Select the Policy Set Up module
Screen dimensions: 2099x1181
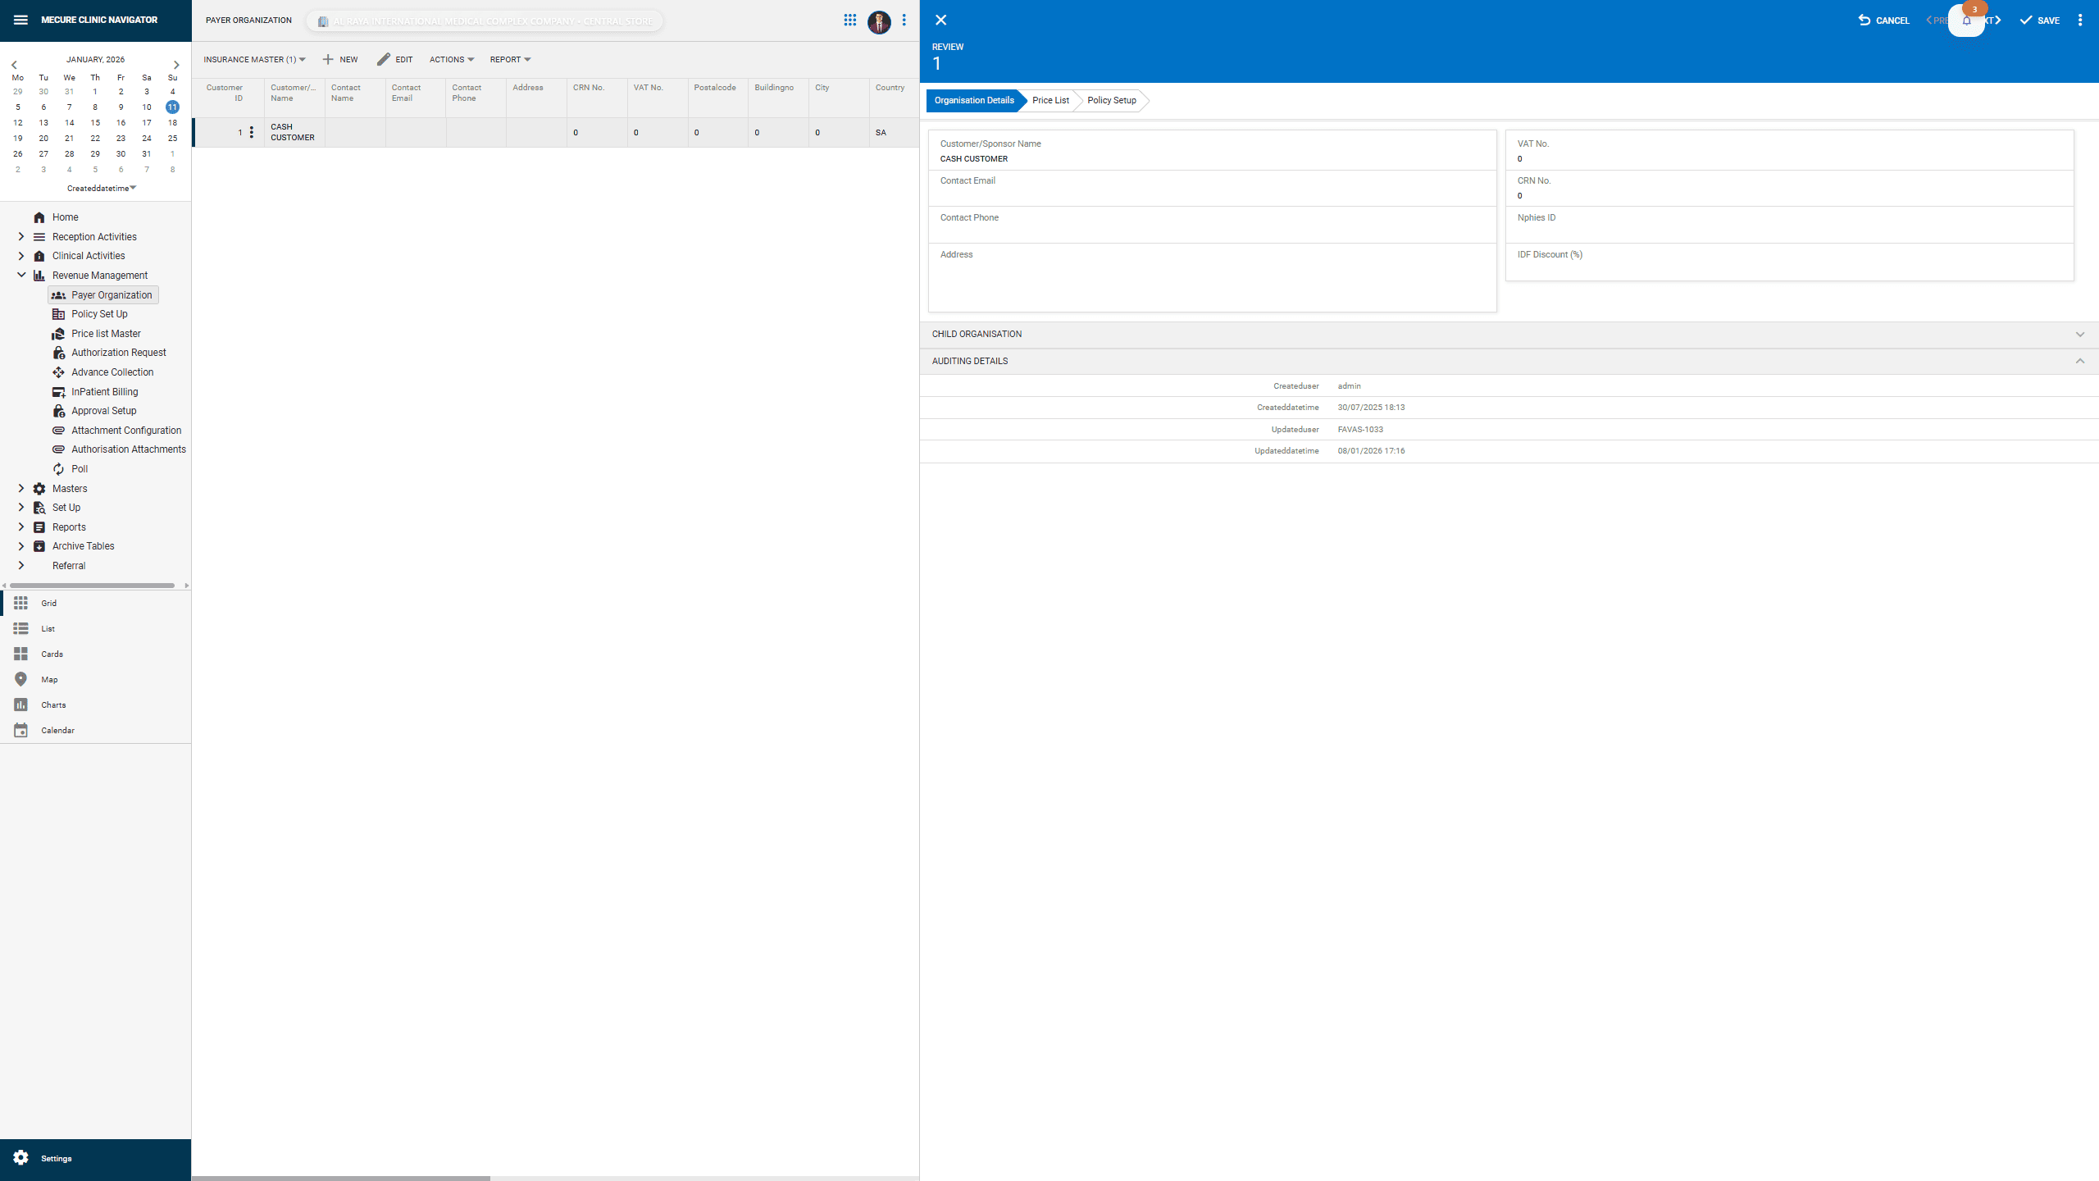tap(98, 313)
